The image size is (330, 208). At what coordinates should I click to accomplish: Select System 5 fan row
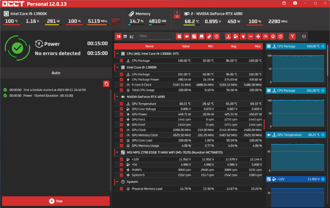coord(189,175)
